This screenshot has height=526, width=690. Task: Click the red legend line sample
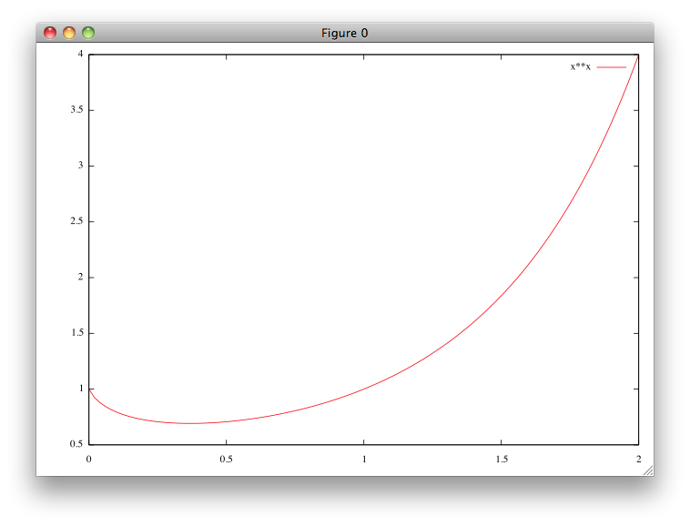[x=612, y=66]
